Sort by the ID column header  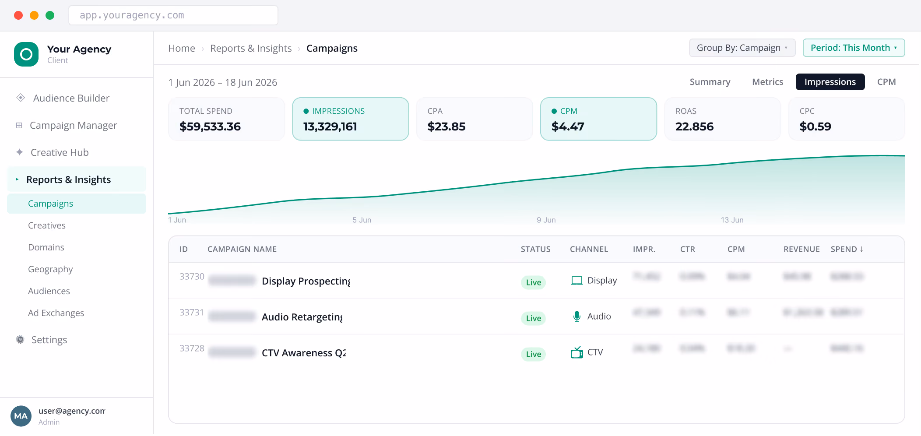pyautogui.click(x=183, y=249)
